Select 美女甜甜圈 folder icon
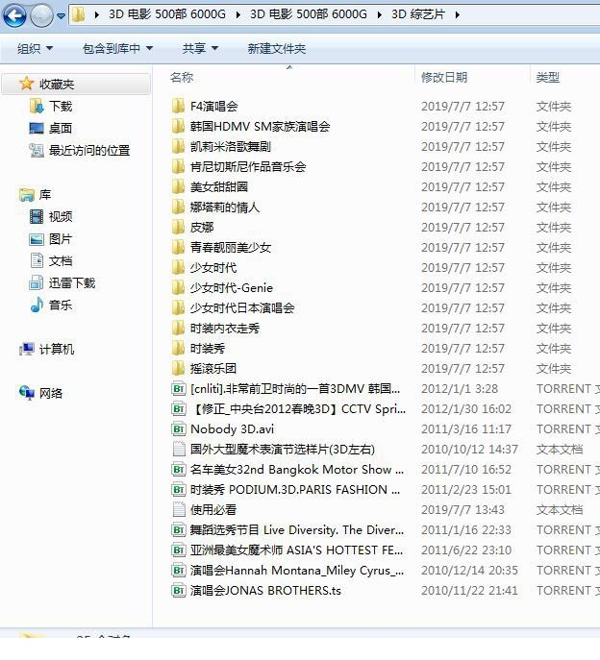600x660 pixels. pos(178,186)
